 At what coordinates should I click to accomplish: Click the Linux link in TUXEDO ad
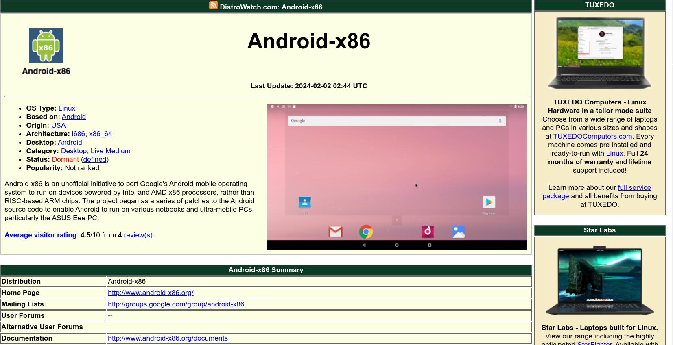click(x=614, y=153)
